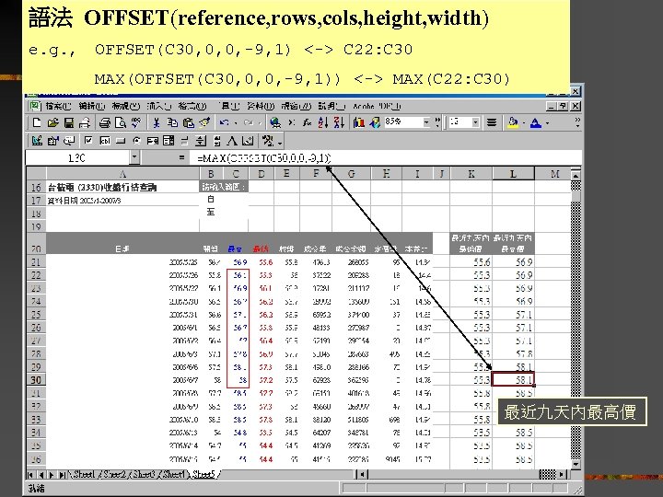Viewport: 663px width, 497px height.
Task: Click the Drawing toolbar icon beside zoom
Action: tap(375, 122)
